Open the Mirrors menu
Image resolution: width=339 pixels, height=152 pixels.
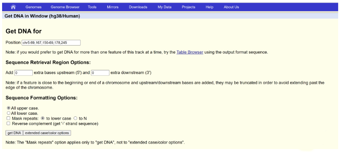(113, 7)
